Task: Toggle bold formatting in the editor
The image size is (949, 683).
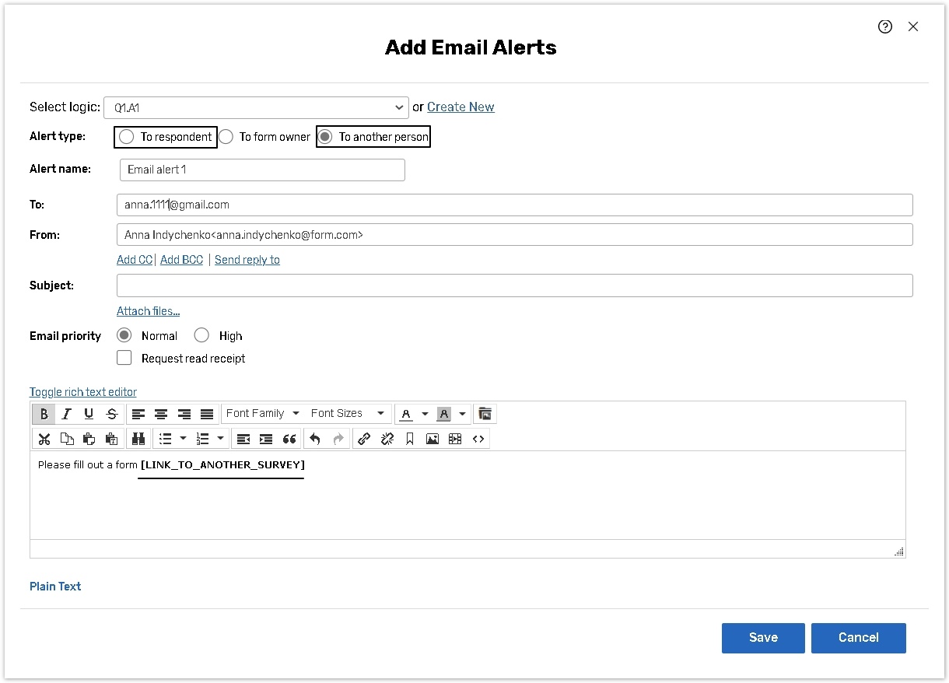Action: tap(44, 414)
